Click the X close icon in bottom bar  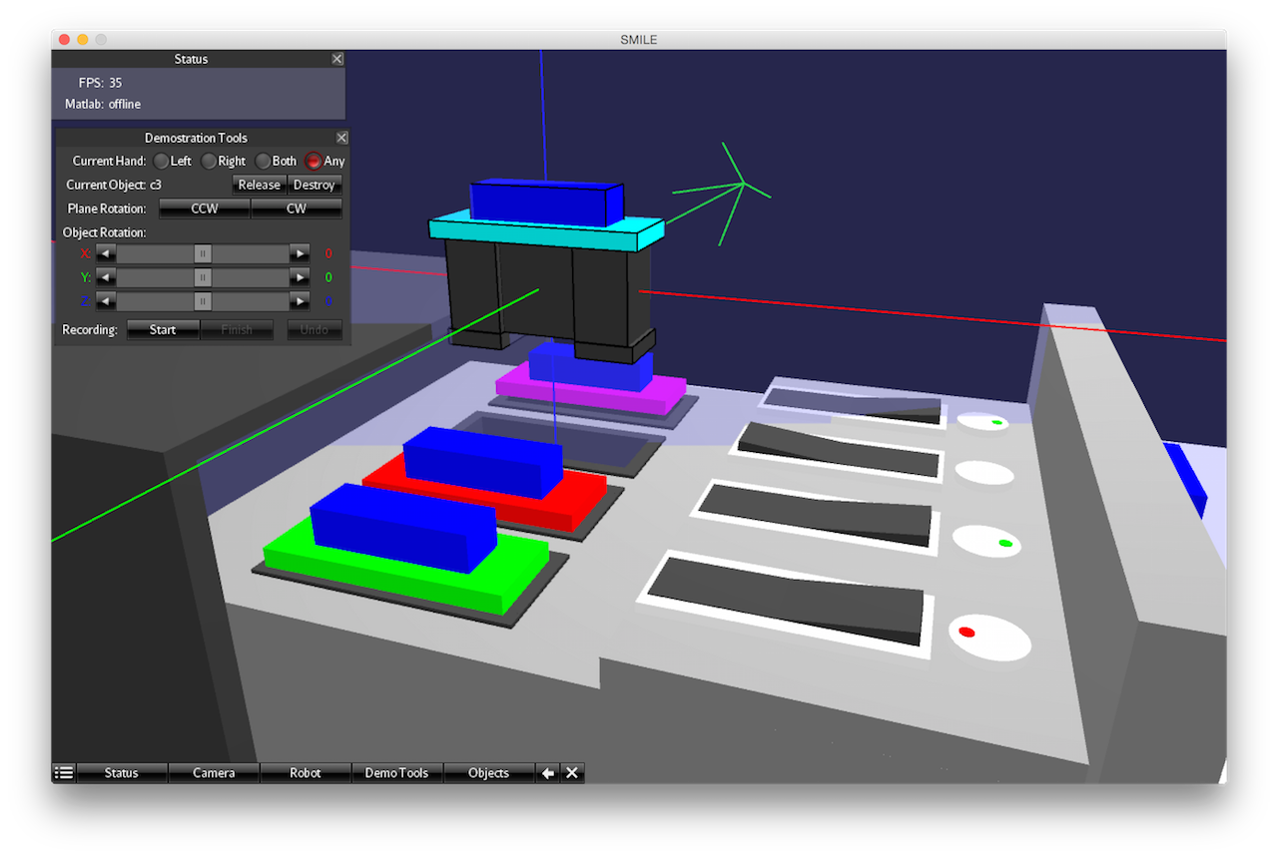click(572, 773)
